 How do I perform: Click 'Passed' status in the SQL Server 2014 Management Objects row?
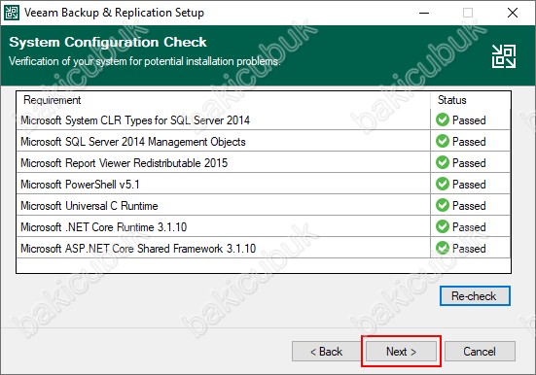(469, 142)
